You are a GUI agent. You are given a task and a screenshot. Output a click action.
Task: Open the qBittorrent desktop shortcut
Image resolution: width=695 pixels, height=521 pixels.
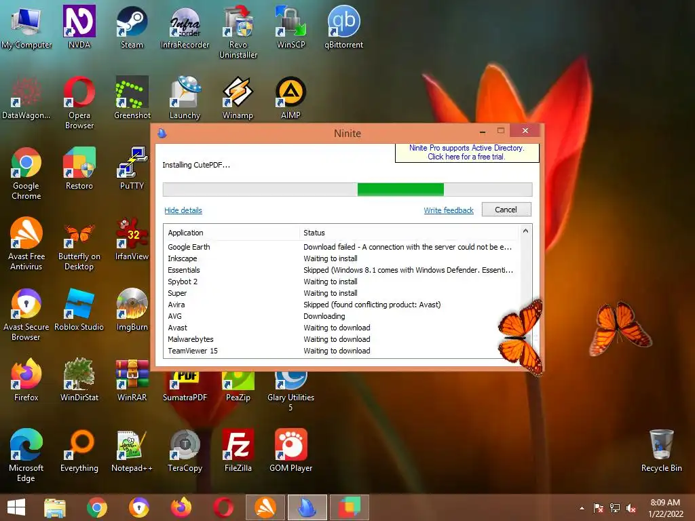coord(343,27)
